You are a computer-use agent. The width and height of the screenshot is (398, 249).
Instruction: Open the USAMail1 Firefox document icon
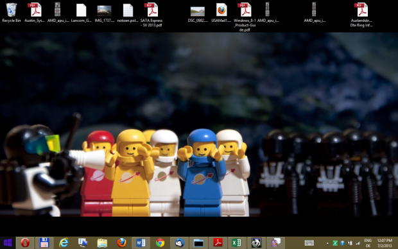(x=221, y=13)
